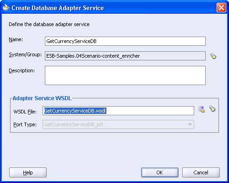The image size is (229, 183).
Task: Click the browse flashlight icon beside System/Group
Action: point(213,56)
